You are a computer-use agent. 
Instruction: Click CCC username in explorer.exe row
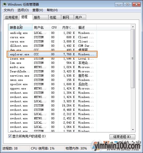coord(36,54)
